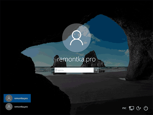
Task: Open the power options icon
Action: 146,108
